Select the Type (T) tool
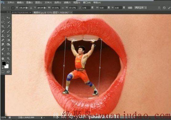This screenshot has height=120, width=171. pyautogui.click(x=8, y=49)
